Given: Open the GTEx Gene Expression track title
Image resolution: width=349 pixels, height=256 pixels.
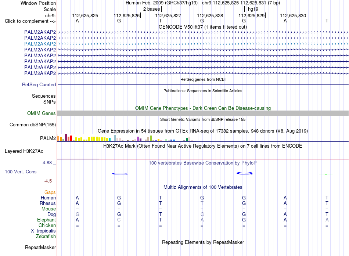Looking at the screenshot, I should 203,131.
